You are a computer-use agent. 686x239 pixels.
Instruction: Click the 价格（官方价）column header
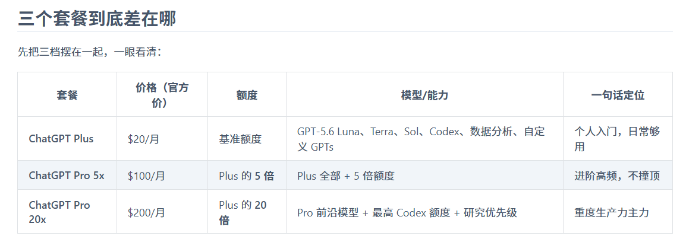[162, 95]
